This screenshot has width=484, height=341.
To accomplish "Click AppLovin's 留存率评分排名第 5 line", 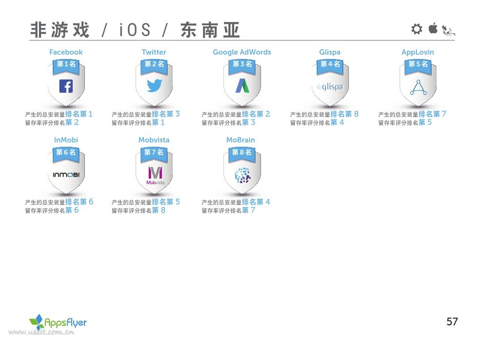I will click(x=405, y=122).
